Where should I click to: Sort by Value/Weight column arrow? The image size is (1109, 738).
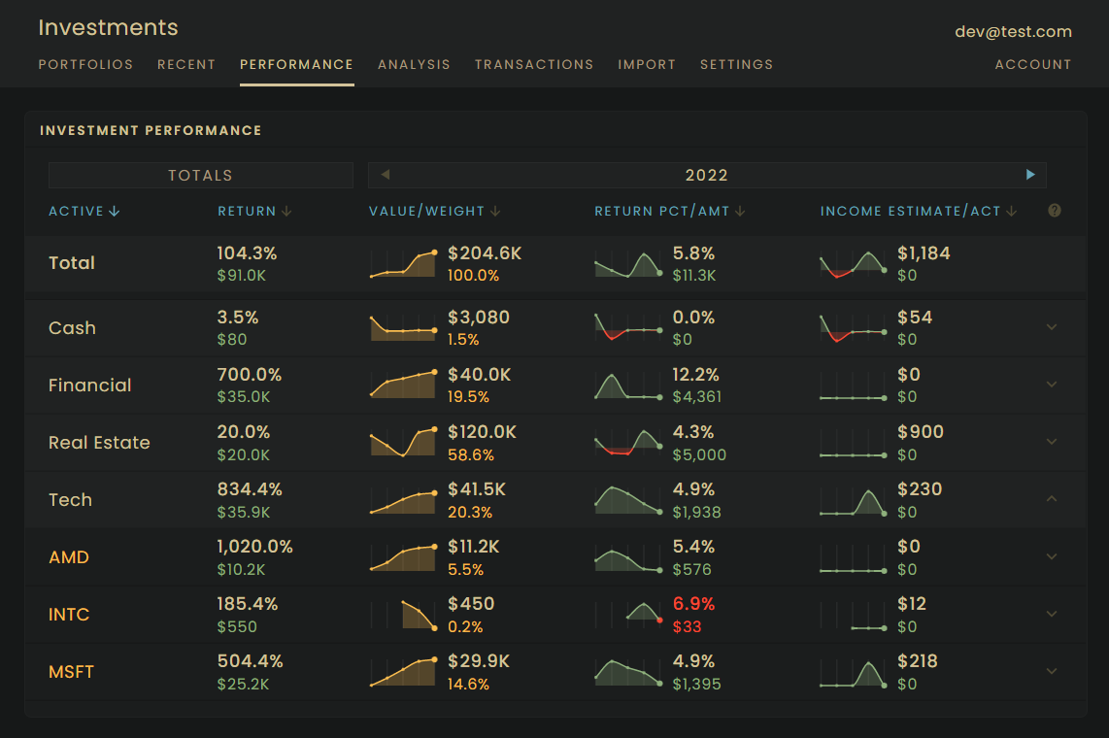coord(495,212)
